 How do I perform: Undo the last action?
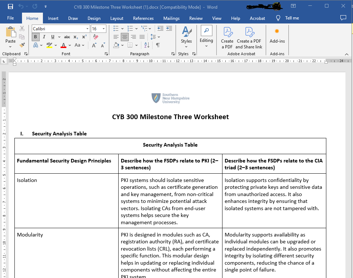21,6
